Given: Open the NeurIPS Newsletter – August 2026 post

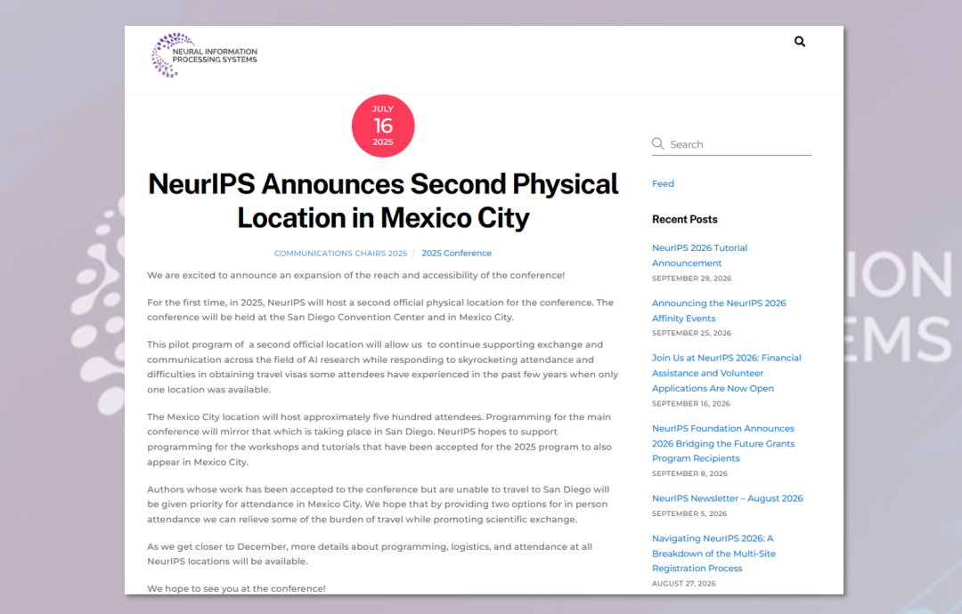Looking at the screenshot, I should tap(727, 499).
